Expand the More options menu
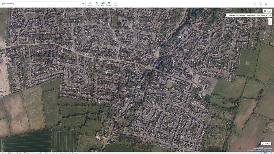 (x=115, y=4)
